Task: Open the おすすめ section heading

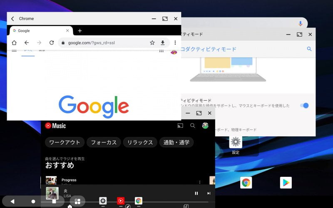Action: point(60,165)
